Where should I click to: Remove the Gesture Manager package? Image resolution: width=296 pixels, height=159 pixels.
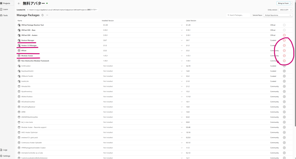pos(284,40)
